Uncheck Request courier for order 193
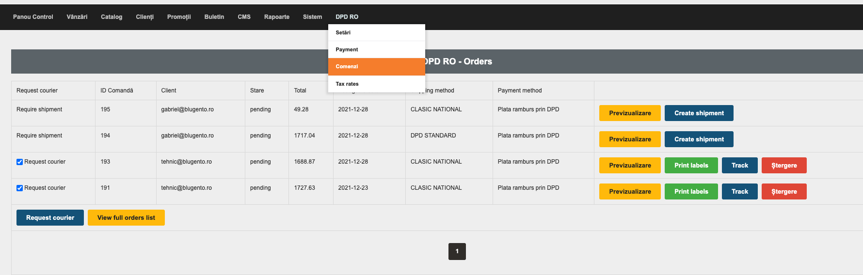Viewport: 863px width, 275px height. click(x=20, y=162)
